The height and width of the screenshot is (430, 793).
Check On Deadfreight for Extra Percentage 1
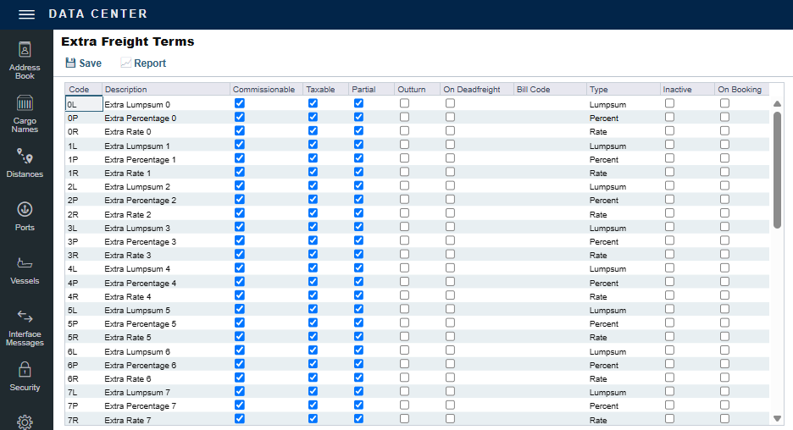click(450, 158)
